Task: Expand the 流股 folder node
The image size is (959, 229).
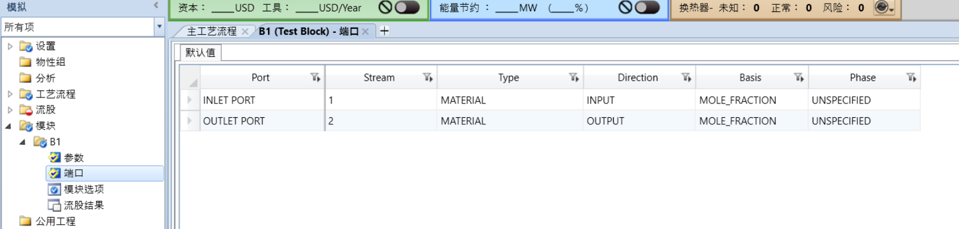Action: coord(10,110)
